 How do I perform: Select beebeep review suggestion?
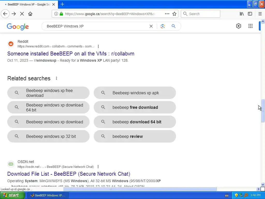[x=135, y=136]
